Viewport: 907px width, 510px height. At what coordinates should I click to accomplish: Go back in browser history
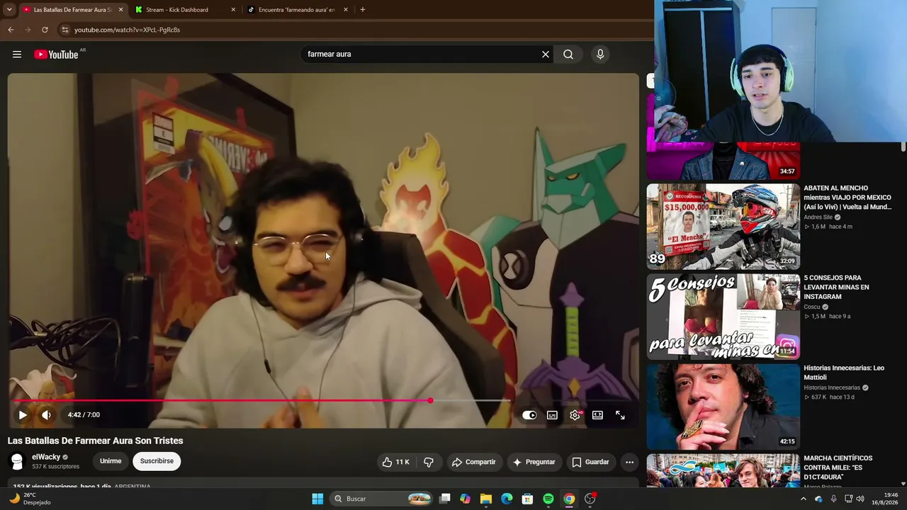pos(11,30)
